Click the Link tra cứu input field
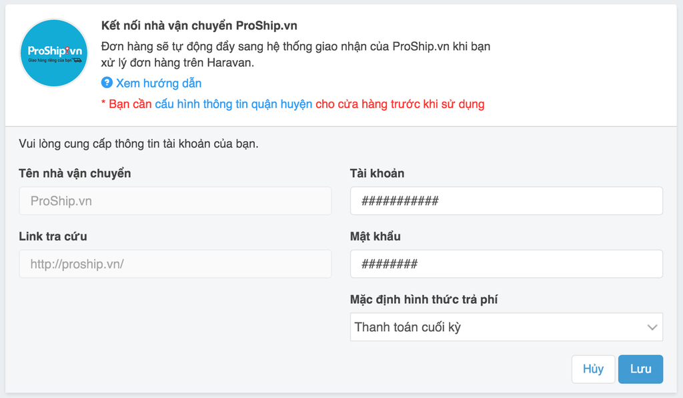683x398 pixels. click(175, 264)
